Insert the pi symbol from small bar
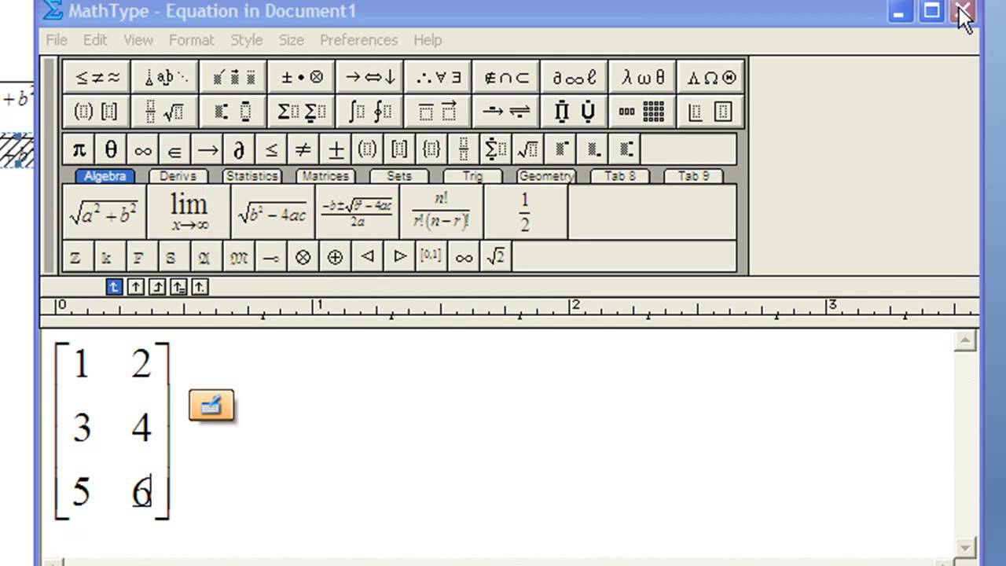Screen dimensions: 1006x566 point(79,149)
